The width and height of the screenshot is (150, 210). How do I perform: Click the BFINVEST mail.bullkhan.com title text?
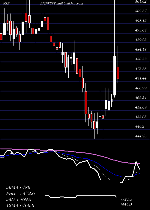[61, 4]
